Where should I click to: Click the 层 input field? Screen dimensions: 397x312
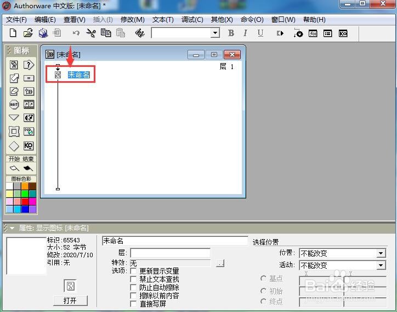point(170,253)
